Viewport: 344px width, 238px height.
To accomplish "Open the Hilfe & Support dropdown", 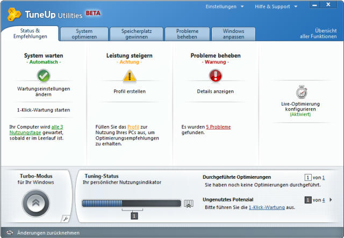I will (276, 6).
